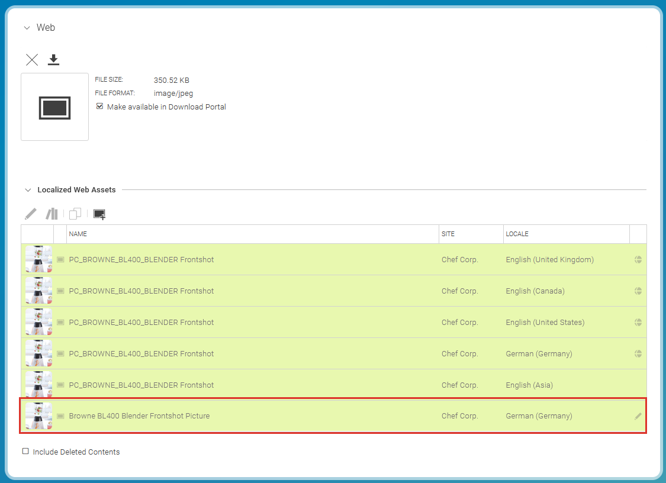
Task: Click the image type icon in English (Asia) row
Action: (60, 385)
